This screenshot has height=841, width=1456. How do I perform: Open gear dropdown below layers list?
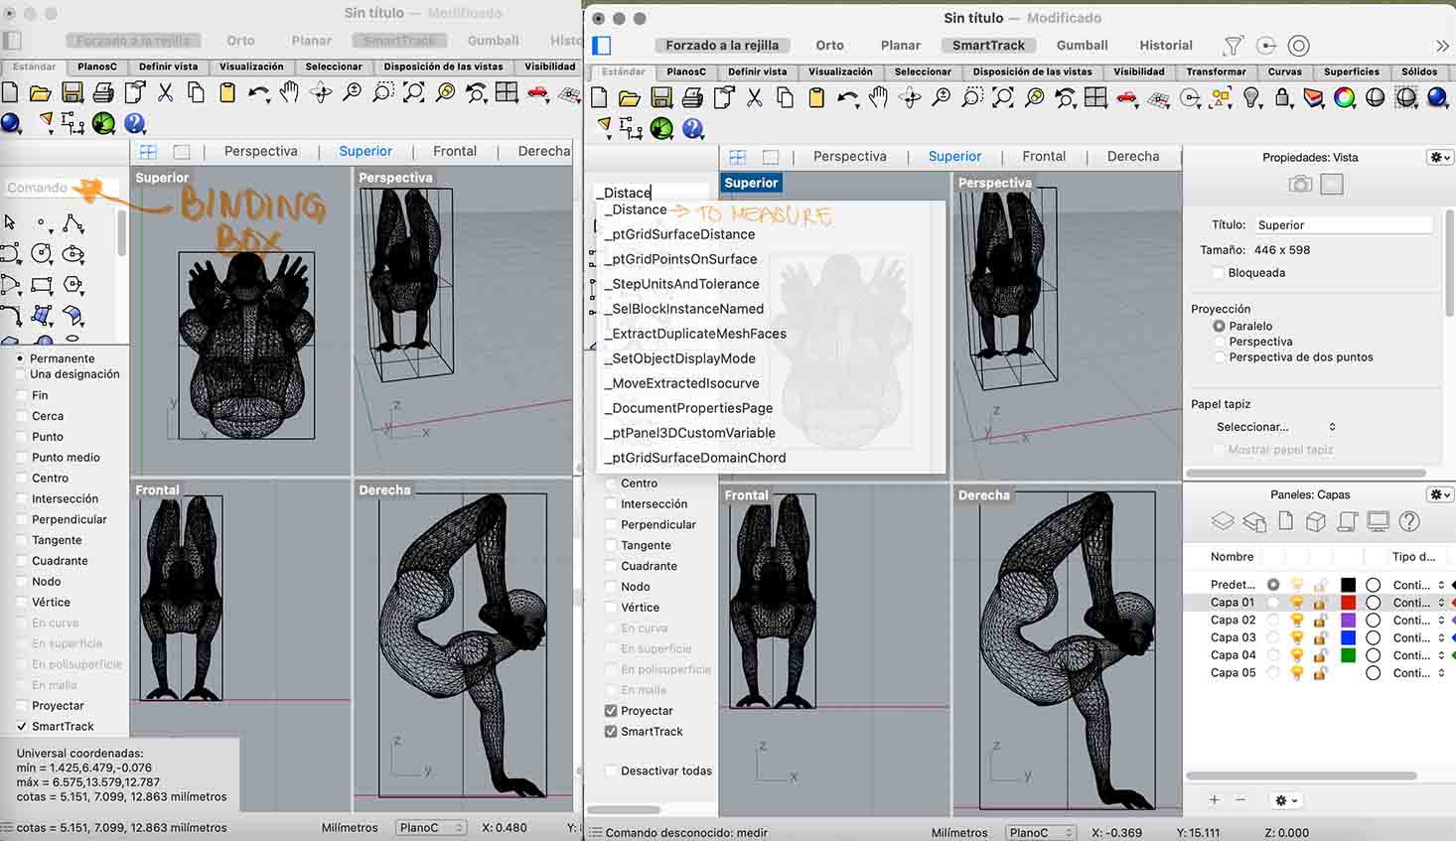tap(1285, 800)
